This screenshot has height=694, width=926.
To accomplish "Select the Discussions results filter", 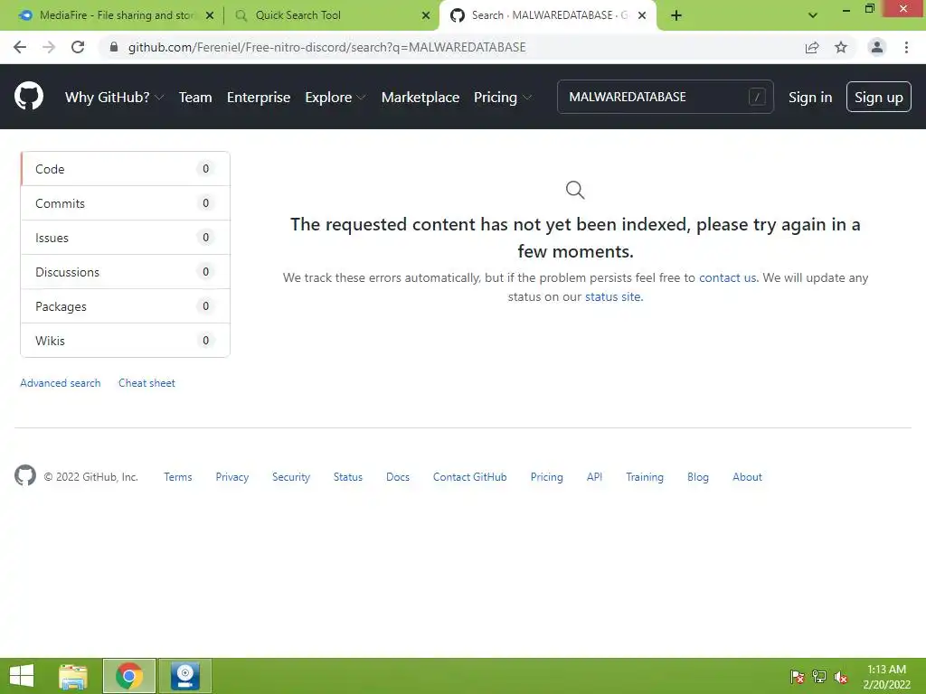I will 125,271.
